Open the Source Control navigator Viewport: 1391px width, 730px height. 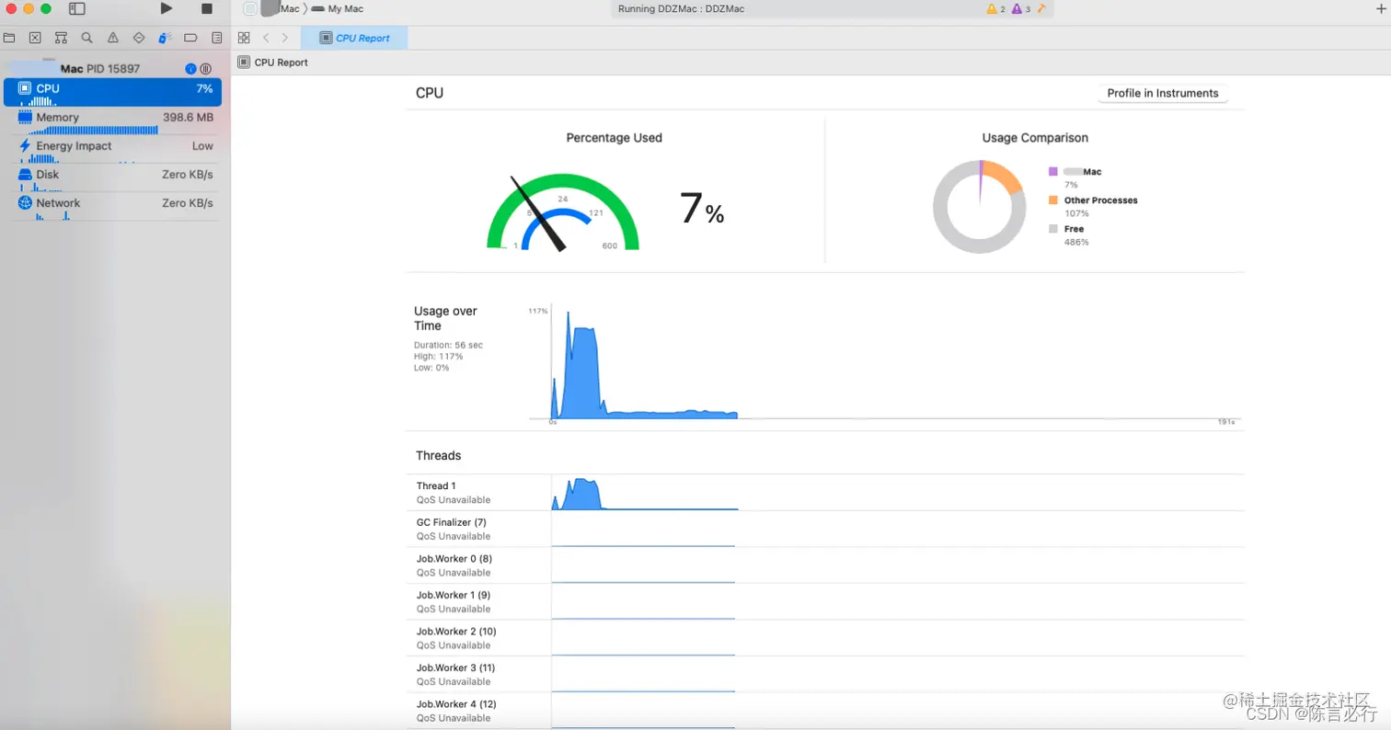35,38
